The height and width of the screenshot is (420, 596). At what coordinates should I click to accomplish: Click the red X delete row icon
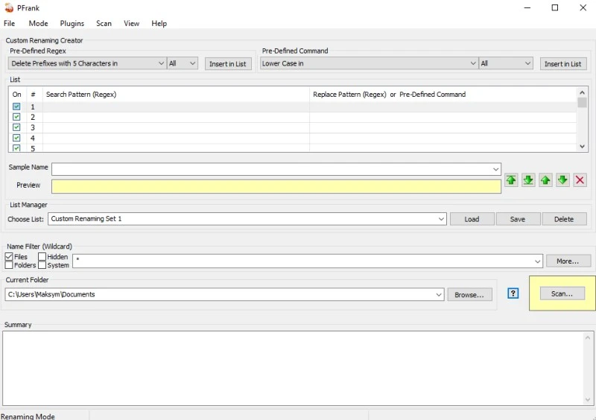click(580, 180)
